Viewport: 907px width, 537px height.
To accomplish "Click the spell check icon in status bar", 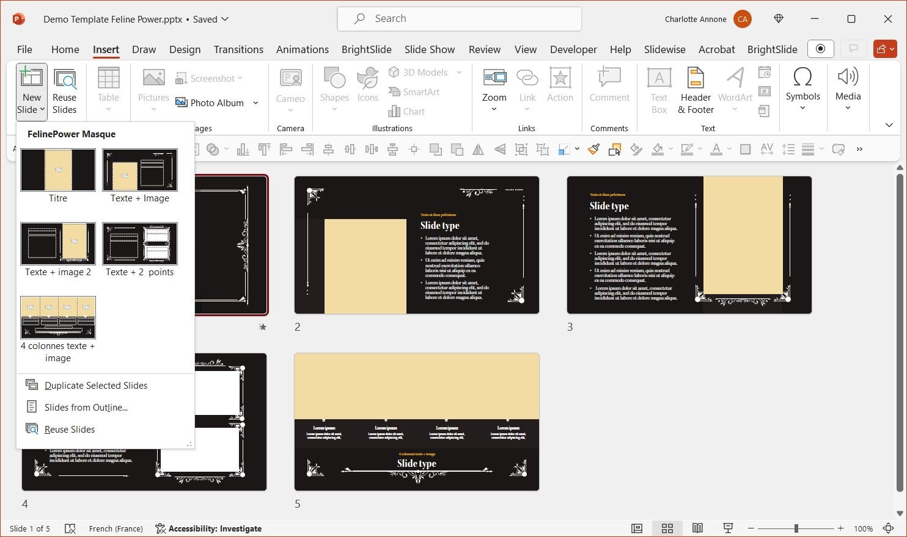I will click(70, 528).
